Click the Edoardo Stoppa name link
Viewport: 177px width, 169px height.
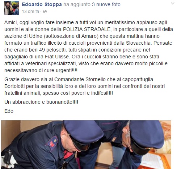pos(42,4)
